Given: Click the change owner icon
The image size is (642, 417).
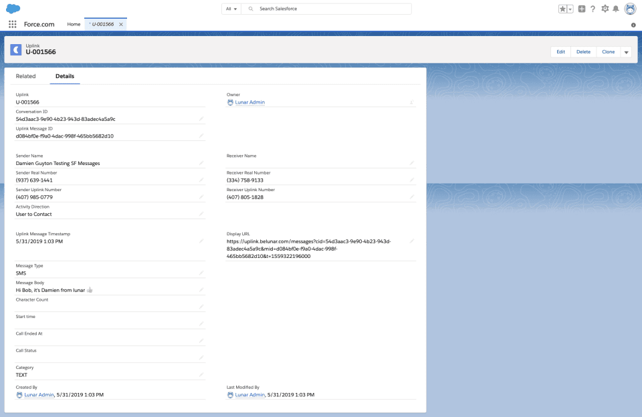Looking at the screenshot, I should pyautogui.click(x=411, y=102).
